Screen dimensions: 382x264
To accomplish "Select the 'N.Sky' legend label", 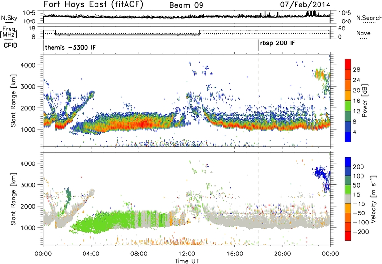I will pyautogui.click(x=9, y=18).
